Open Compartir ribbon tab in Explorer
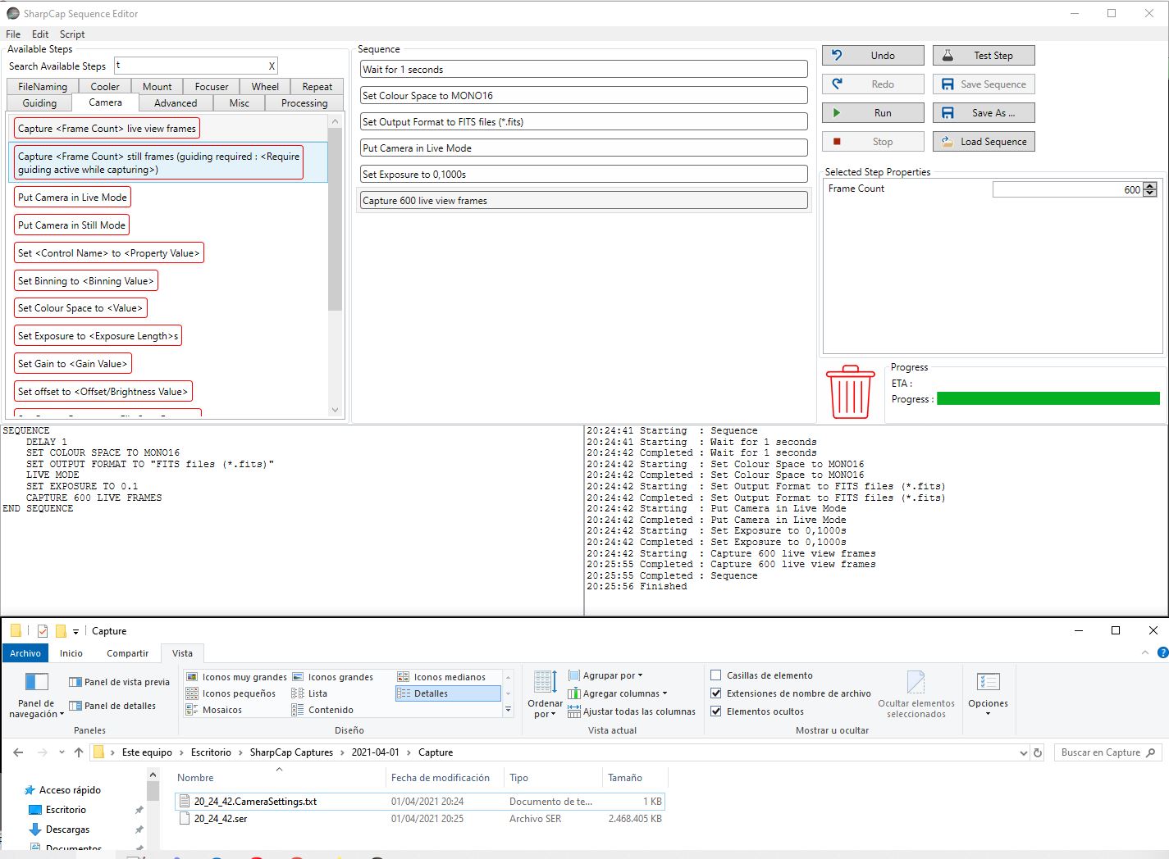The width and height of the screenshot is (1169, 859). tap(127, 653)
